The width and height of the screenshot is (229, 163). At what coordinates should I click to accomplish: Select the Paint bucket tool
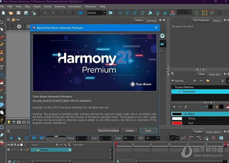2,82
